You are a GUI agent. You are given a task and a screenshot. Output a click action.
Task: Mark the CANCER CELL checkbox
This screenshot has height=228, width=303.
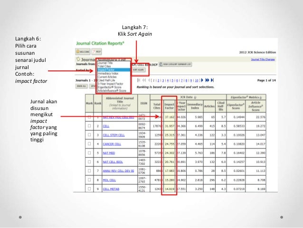[x=89, y=144]
